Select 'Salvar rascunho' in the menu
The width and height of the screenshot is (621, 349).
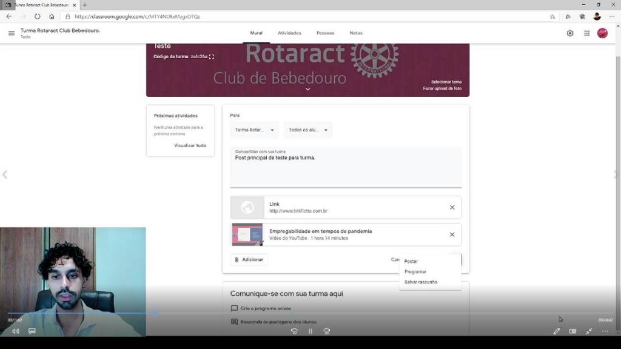click(x=421, y=282)
